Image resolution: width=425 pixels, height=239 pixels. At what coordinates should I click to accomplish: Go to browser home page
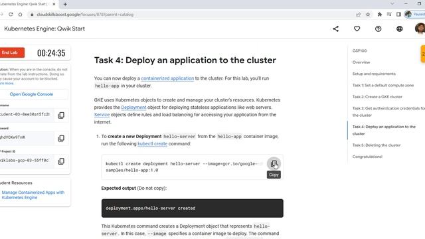tap(21, 15)
